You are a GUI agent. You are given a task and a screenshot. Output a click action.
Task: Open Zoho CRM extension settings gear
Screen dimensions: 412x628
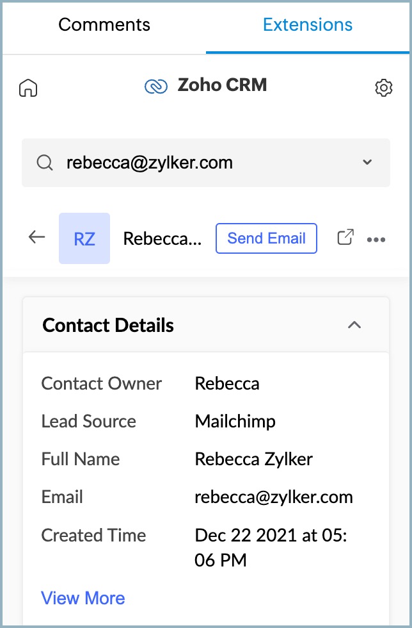383,88
